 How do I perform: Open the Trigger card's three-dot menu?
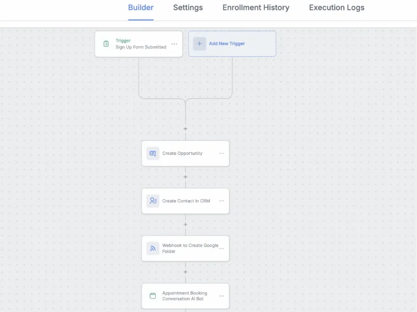[x=174, y=44]
